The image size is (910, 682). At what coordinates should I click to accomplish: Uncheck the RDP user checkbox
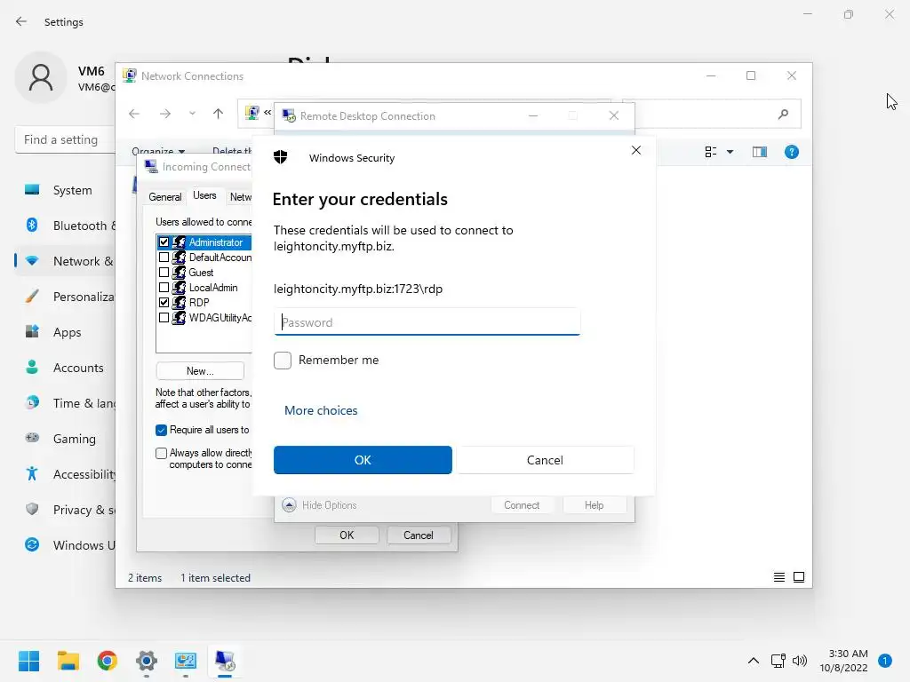164,303
